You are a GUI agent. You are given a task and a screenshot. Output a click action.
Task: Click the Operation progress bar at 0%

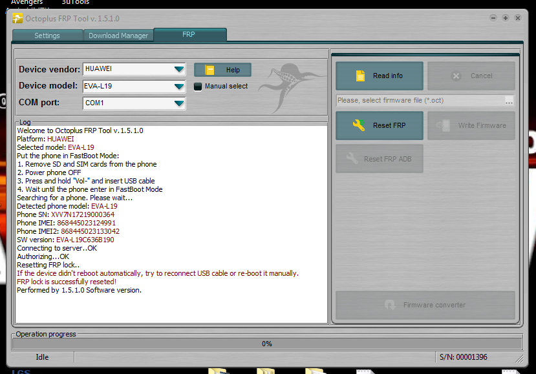coord(267,344)
